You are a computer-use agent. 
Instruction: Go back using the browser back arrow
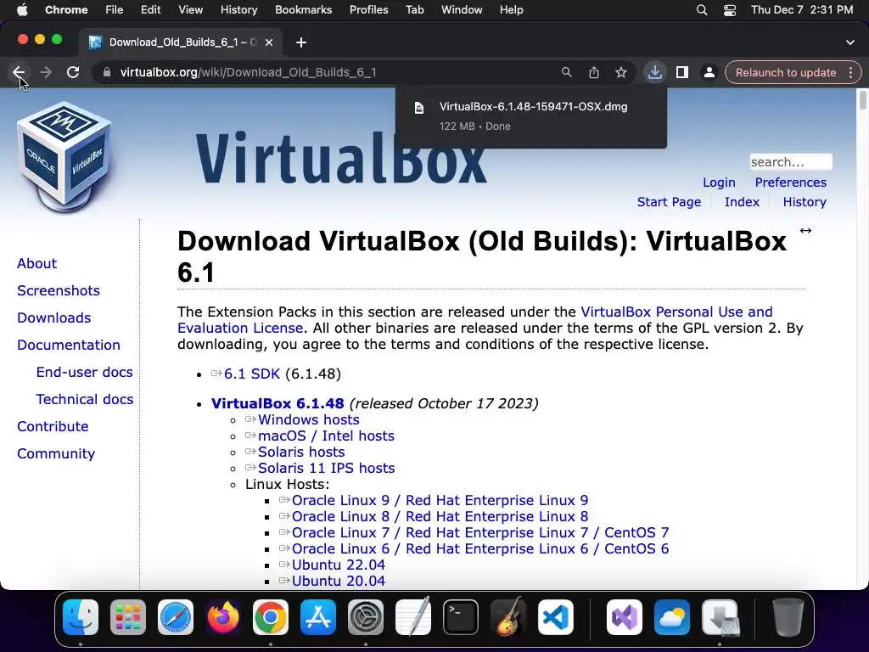point(19,73)
